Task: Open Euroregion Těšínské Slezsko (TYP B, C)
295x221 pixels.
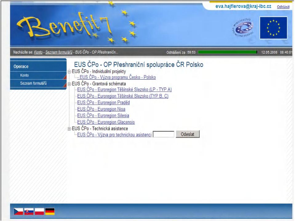Action: tap(123, 96)
